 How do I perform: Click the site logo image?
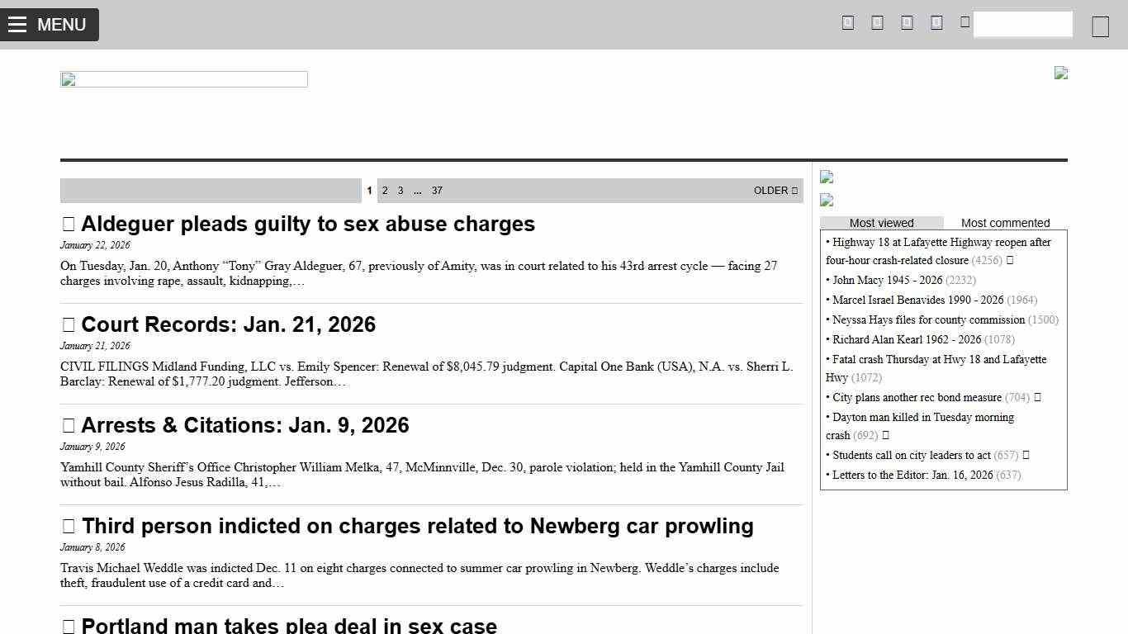tap(183, 79)
